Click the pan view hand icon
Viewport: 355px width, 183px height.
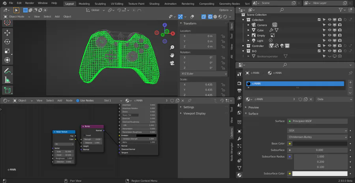click(x=172, y=55)
